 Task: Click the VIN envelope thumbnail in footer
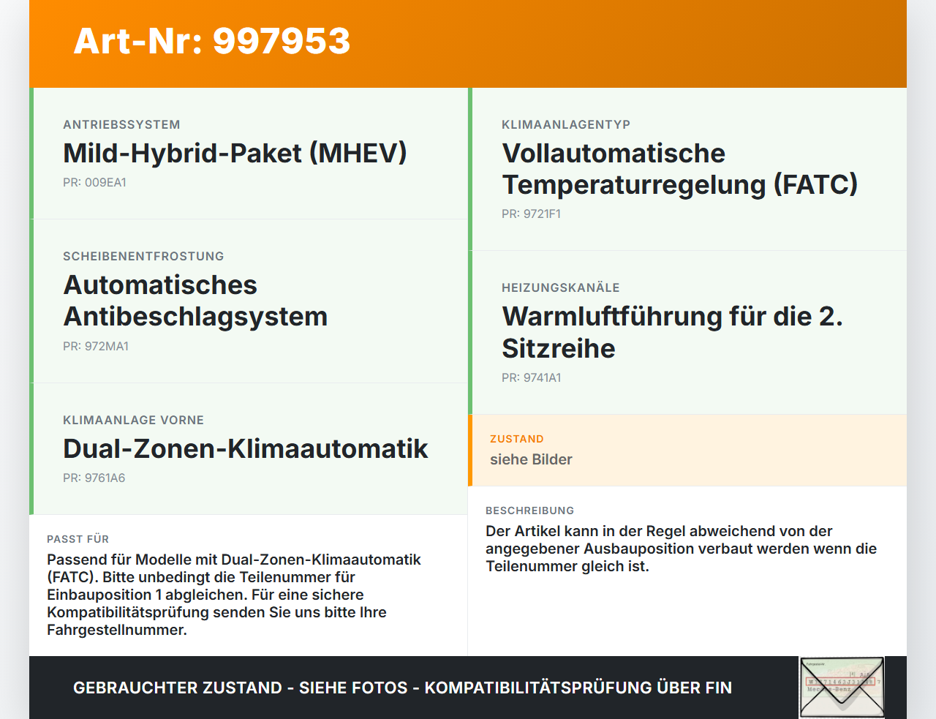[842, 688]
